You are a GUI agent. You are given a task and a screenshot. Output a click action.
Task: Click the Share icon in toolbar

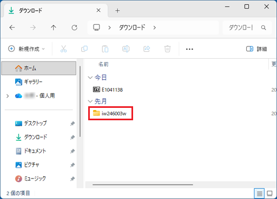147,49
